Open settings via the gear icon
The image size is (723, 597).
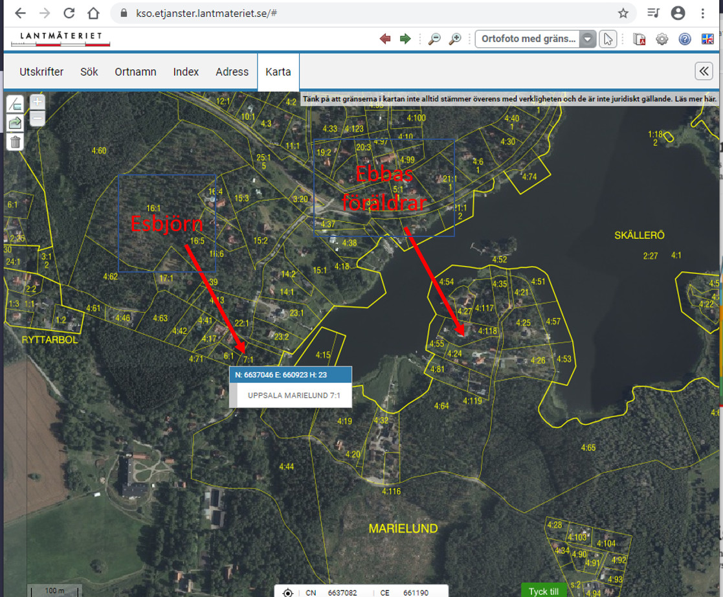click(x=662, y=39)
